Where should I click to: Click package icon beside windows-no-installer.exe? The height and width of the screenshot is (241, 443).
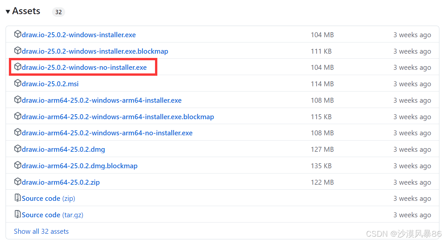[x=17, y=67]
